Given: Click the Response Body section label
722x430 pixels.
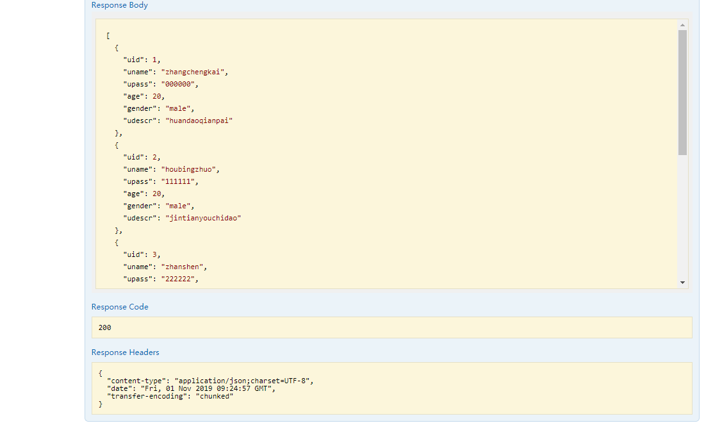Looking at the screenshot, I should [x=119, y=5].
